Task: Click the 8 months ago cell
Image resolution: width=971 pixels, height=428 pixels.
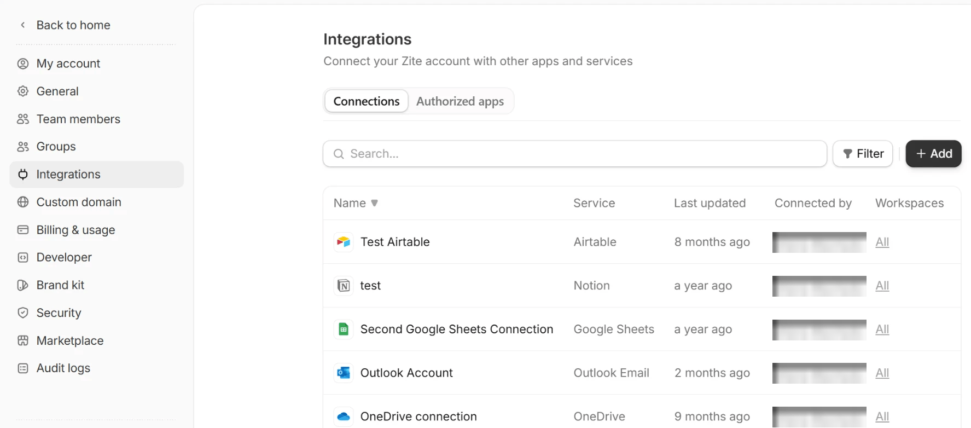Action: pos(712,242)
